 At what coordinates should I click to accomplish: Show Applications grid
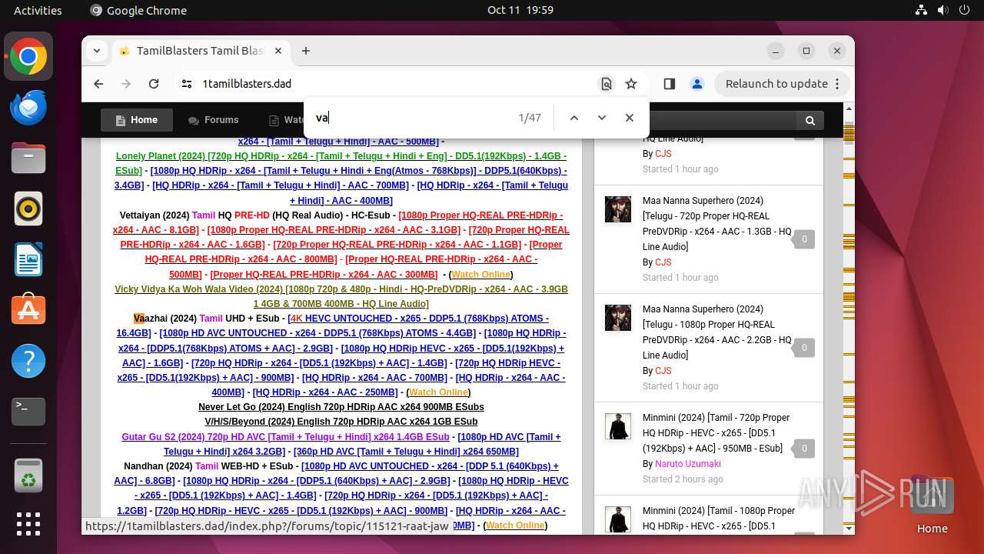point(28,524)
